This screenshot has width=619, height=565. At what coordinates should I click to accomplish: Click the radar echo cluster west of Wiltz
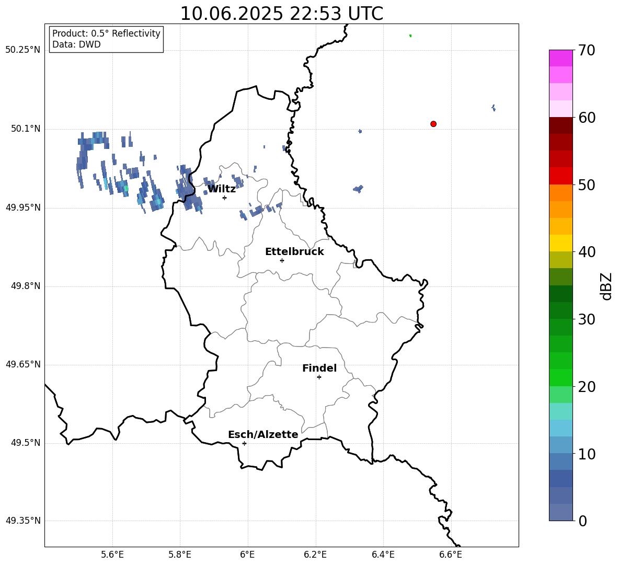189,189
